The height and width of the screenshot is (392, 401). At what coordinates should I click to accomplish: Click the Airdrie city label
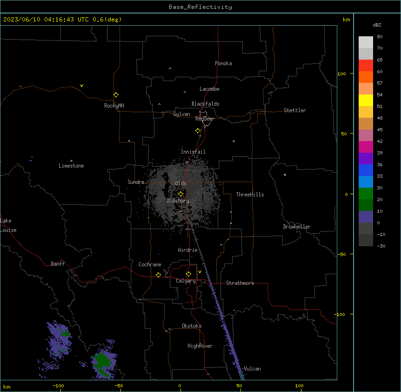click(x=187, y=250)
